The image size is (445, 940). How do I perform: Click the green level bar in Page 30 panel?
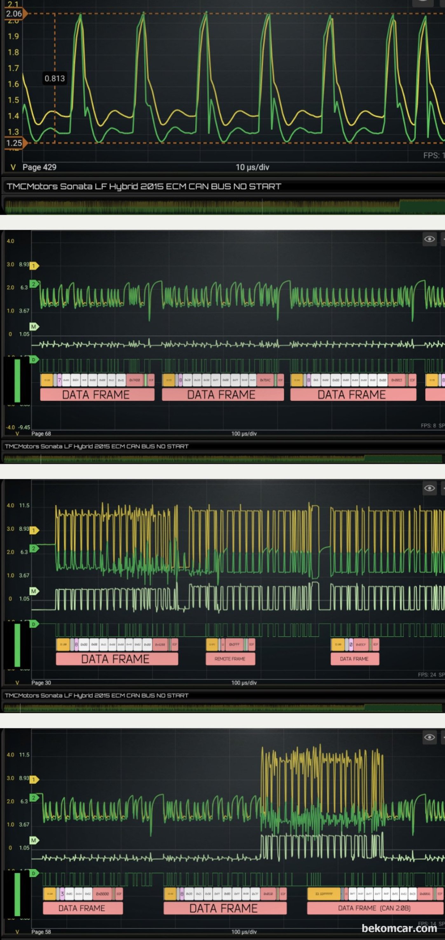pos(17,645)
